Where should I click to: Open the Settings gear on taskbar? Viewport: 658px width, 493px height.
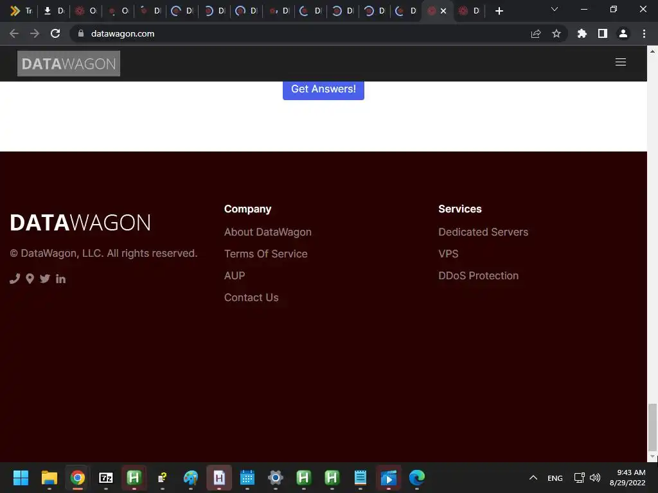(275, 478)
